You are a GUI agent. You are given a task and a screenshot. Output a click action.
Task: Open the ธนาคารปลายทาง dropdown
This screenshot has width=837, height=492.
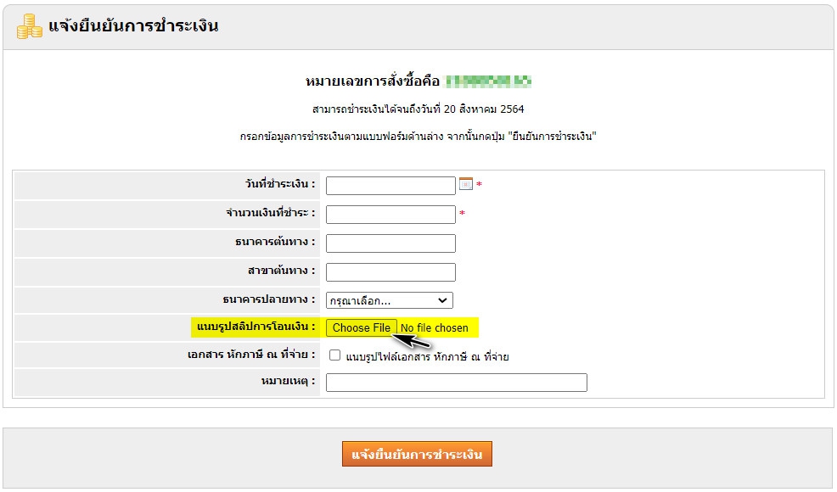pyautogui.click(x=390, y=300)
